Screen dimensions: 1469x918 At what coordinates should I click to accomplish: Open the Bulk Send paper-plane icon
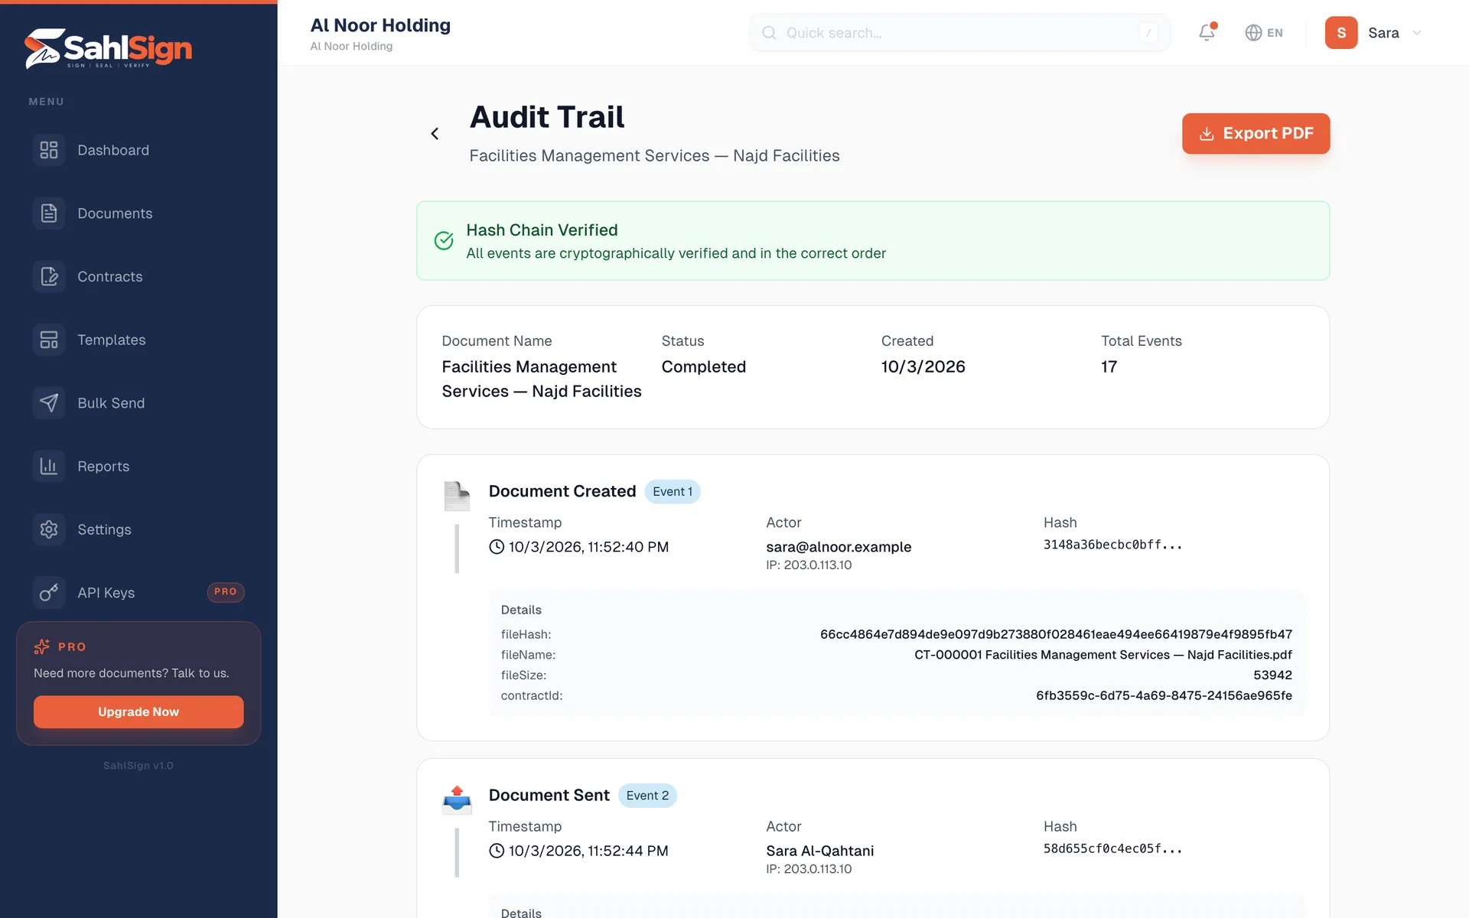click(x=49, y=403)
